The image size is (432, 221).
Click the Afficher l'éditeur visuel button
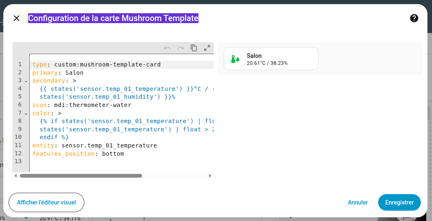click(x=46, y=202)
